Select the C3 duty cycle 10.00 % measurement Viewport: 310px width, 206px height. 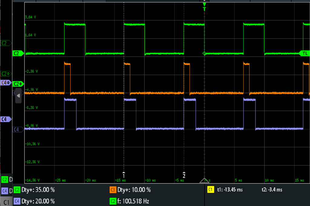(130, 190)
